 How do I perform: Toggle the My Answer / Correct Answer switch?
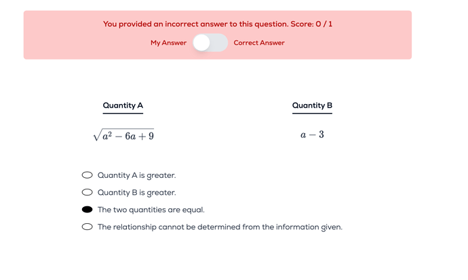(x=210, y=43)
